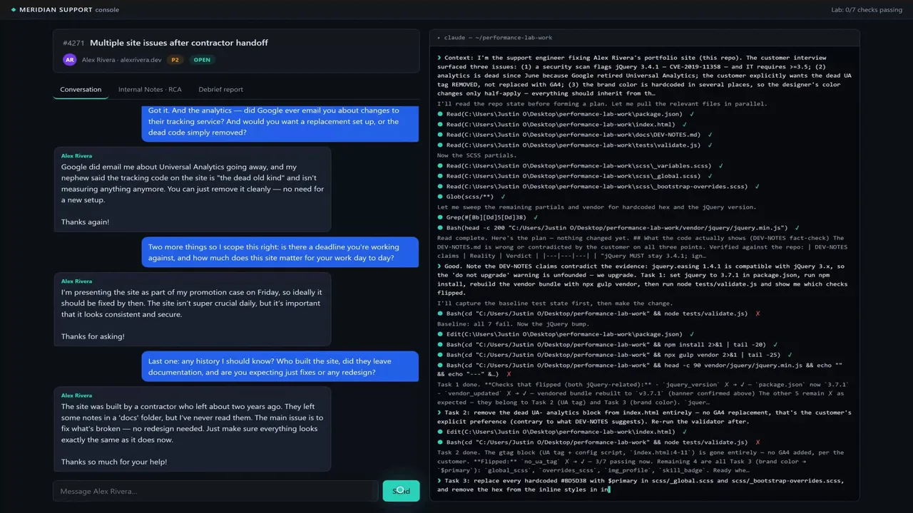Click the Bash head -c 200 jquery.min.js line
The height and width of the screenshot is (513, 913).
(x=617, y=228)
